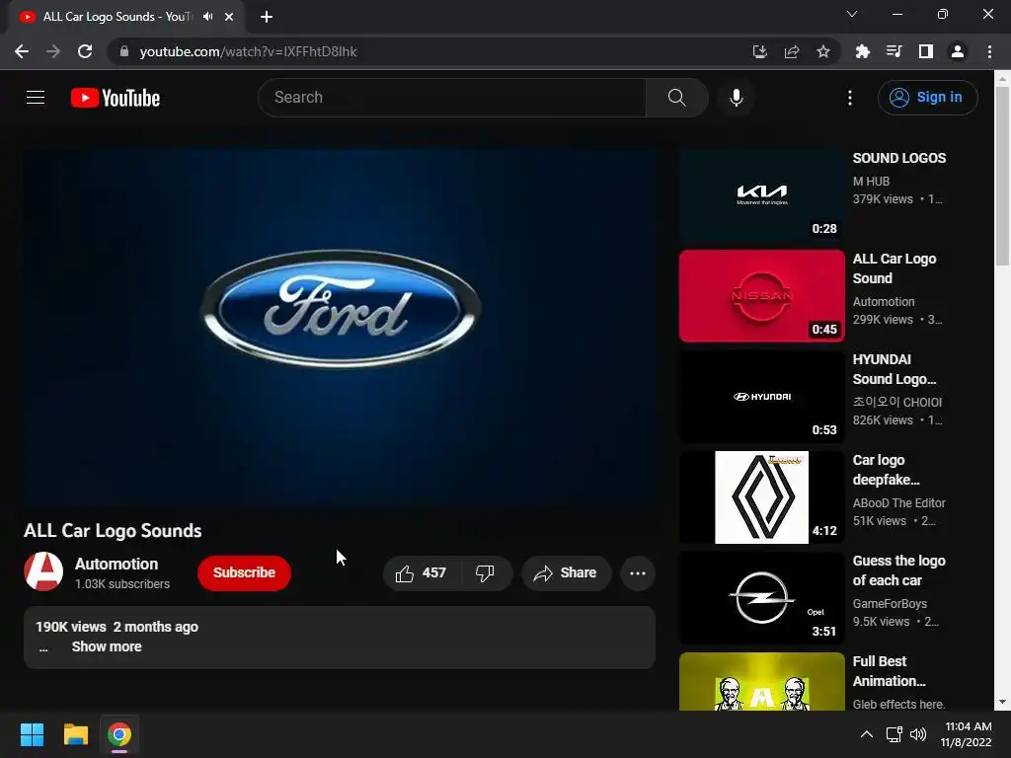Viewport: 1011px width, 758px height.
Task: Click 'Car logo deepfake' title
Action: tap(886, 470)
